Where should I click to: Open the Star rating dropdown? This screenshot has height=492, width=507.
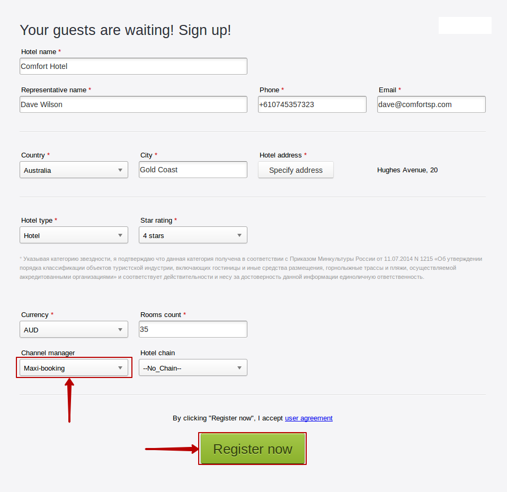[193, 235]
